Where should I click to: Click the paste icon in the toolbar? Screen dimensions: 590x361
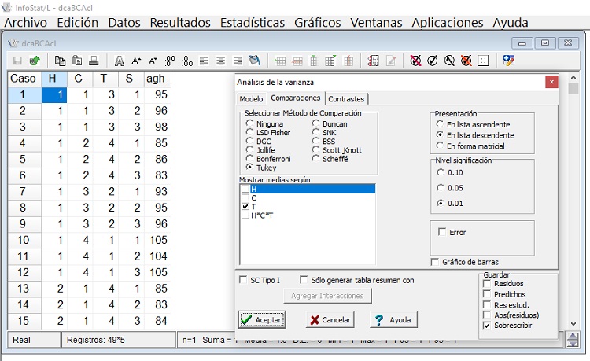coord(77,61)
